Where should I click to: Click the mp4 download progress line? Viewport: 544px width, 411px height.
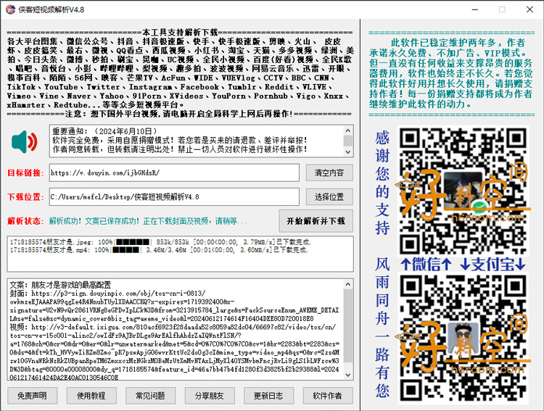tap(159, 250)
